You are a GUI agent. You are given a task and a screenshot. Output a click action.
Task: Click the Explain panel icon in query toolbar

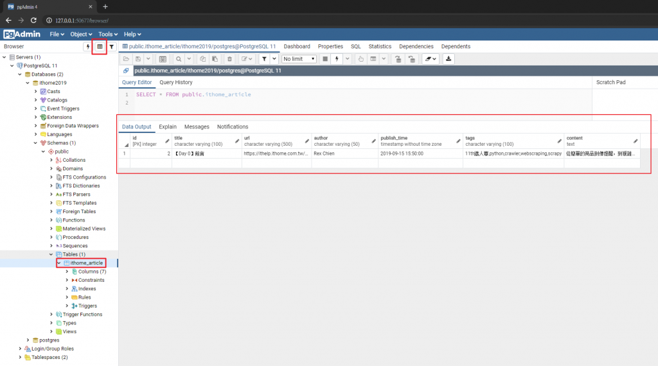pyautogui.click(x=373, y=59)
